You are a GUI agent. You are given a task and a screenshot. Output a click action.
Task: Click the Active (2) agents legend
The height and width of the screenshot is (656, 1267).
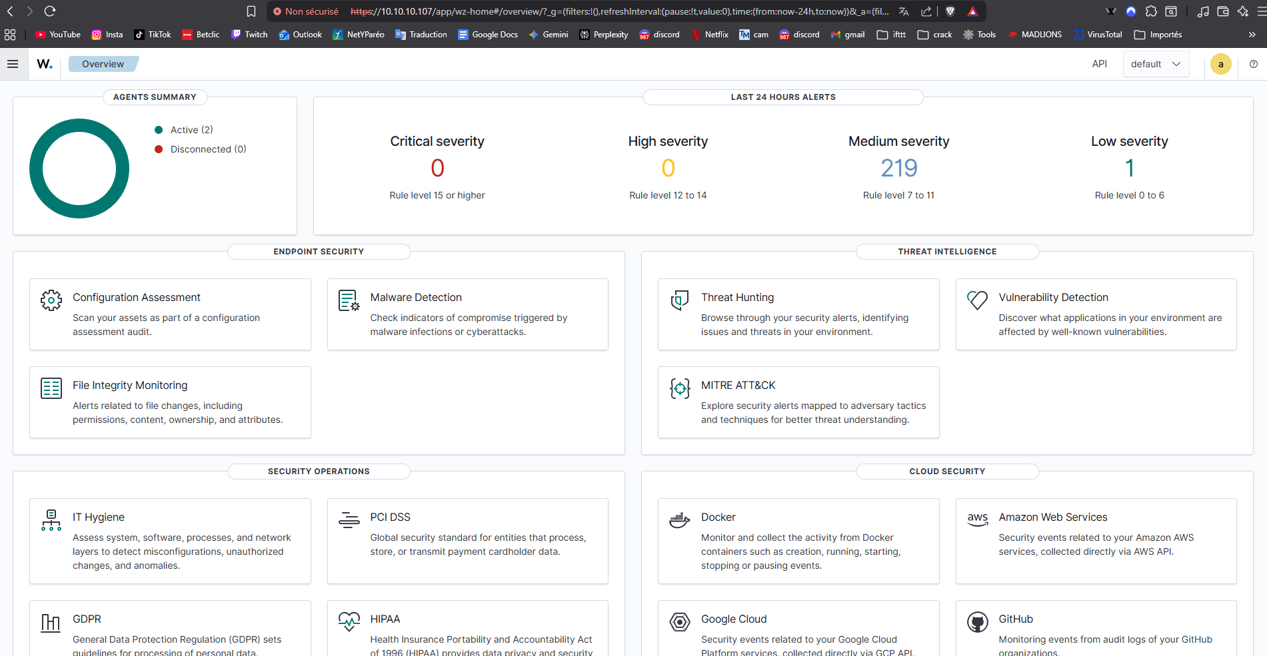[184, 130]
